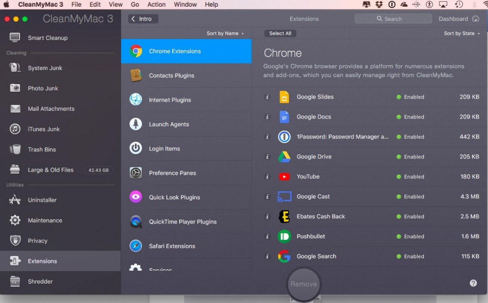This screenshot has height=303, width=488.
Task: Open Dropbox in the menu bar
Action: (379, 4)
